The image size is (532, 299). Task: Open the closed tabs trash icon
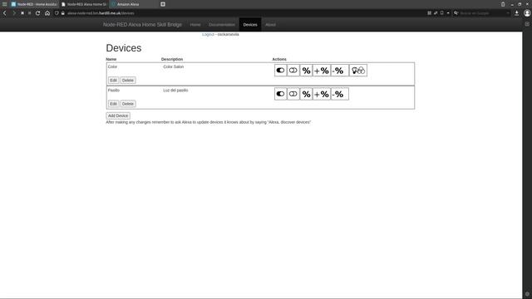pos(503,4)
